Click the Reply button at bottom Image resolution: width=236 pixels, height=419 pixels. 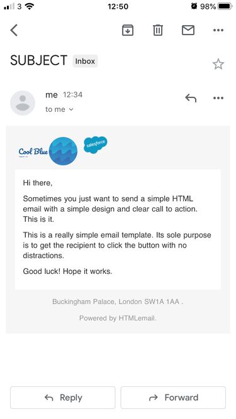point(63,398)
